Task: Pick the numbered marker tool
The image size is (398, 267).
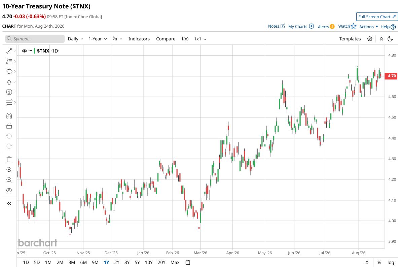Action: (x=9, y=92)
